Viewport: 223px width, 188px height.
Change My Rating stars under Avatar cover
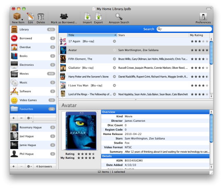coord(86,158)
